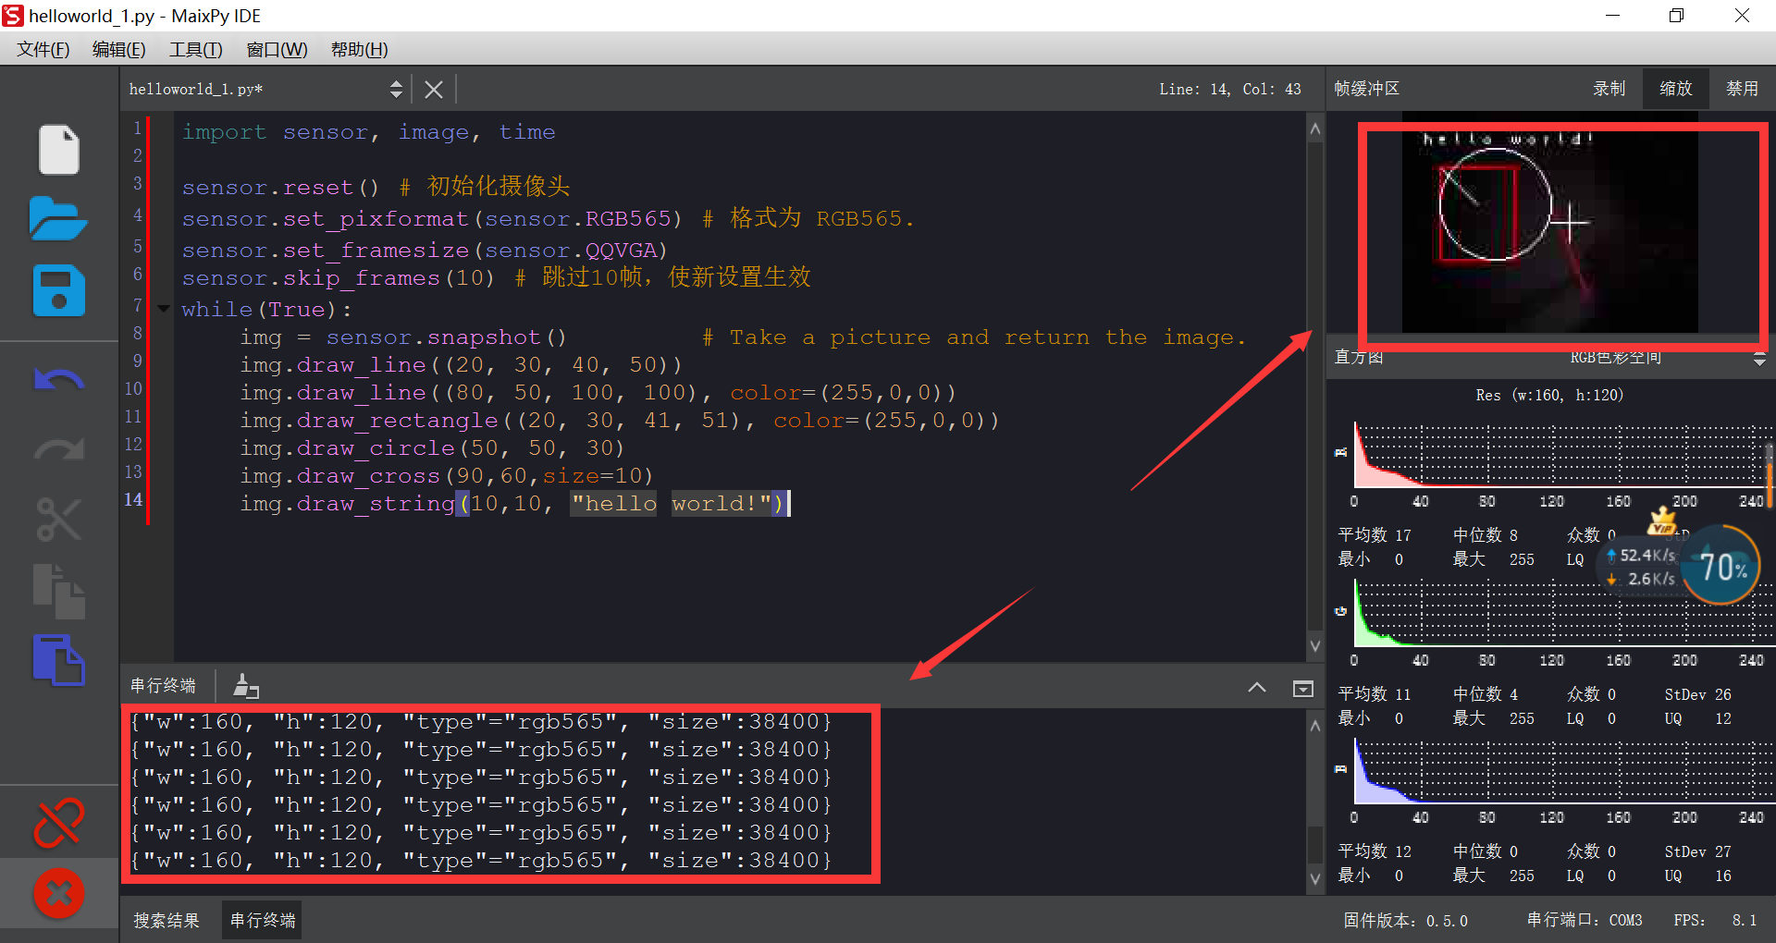
Task: Undo the last edit
Action: click(x=58, y=379)
